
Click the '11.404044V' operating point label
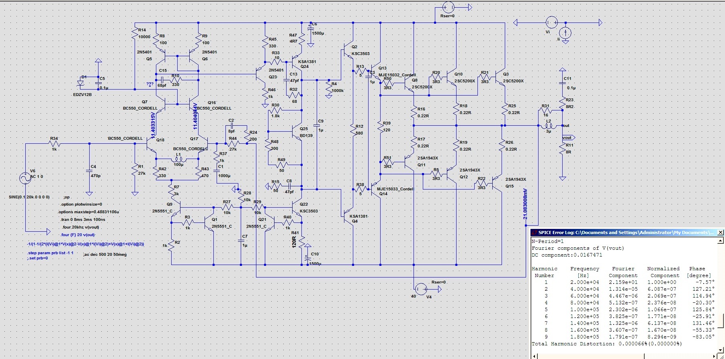[x=195, y=116]
